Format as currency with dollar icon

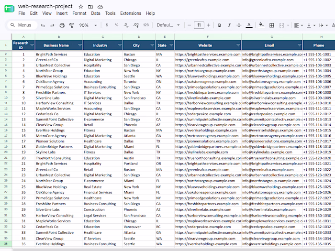[x=107, y=25]
